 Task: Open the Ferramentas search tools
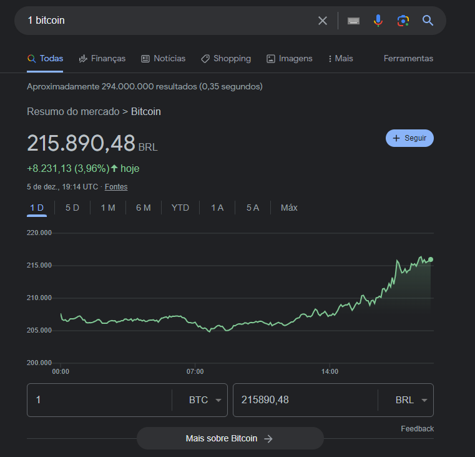(x=408, y=59)
